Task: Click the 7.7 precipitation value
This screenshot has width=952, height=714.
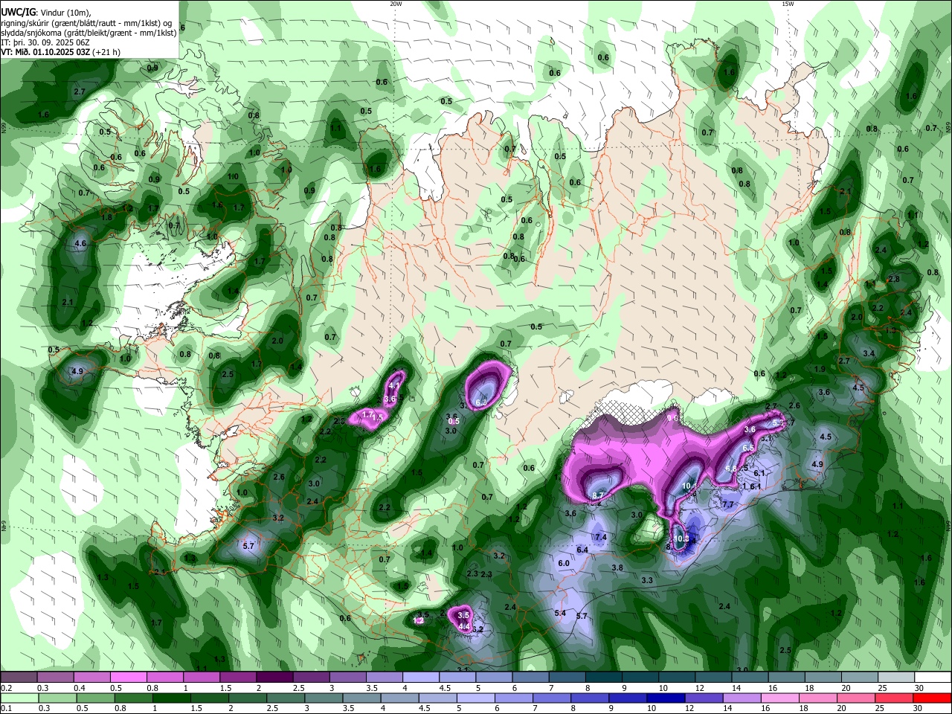Action: click(728, 504)
